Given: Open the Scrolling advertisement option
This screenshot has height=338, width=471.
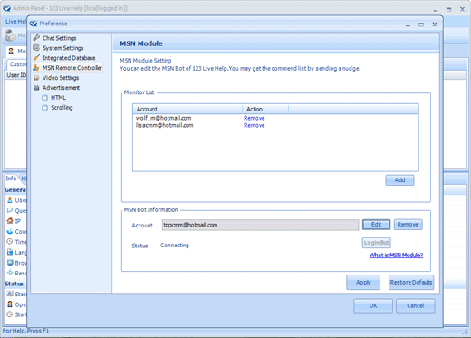Looking at the screenshot, I should 62,108.
